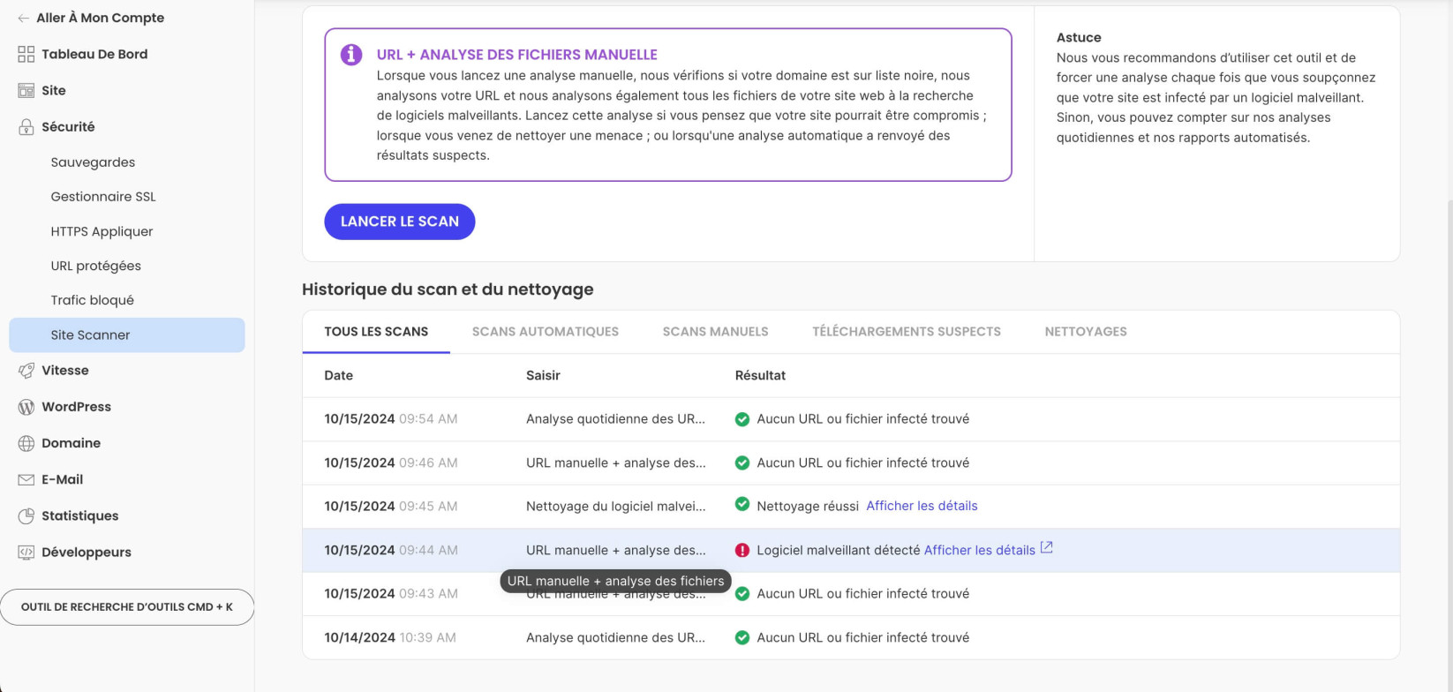Image resolution: width=1453 pixels, height=692 pixels.
Task: Click scan type text on 09:46 AM row
Action: [616, 463]
